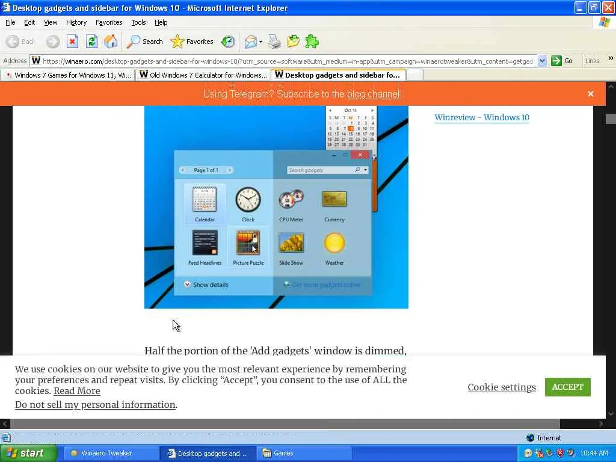Dismiss the orange Telegram banner
Viewport: 616px width, 462px height.
[x=591, y=94]
